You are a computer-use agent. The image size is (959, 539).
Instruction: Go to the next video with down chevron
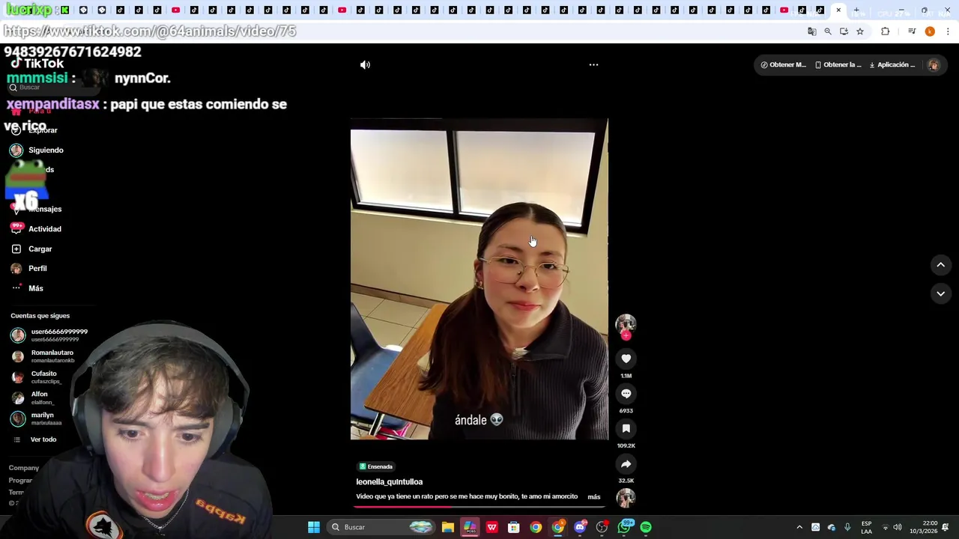(x=941, y=293)
